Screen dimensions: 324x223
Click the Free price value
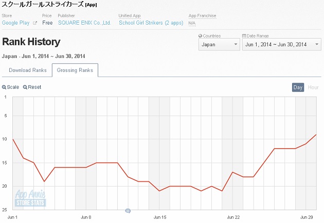(x=47, y=23)
